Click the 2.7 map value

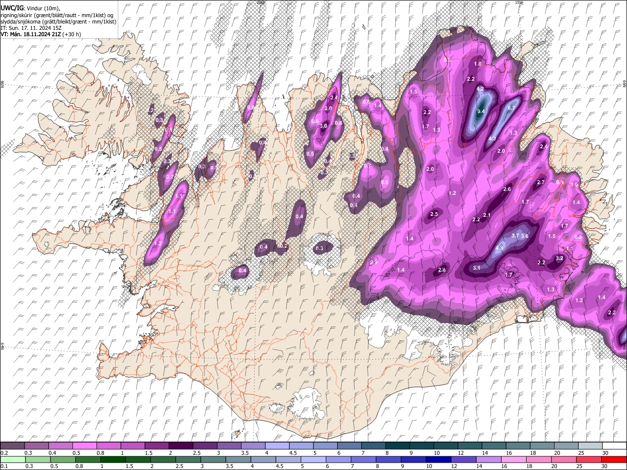pyautogui.click(x=541, y=182)
